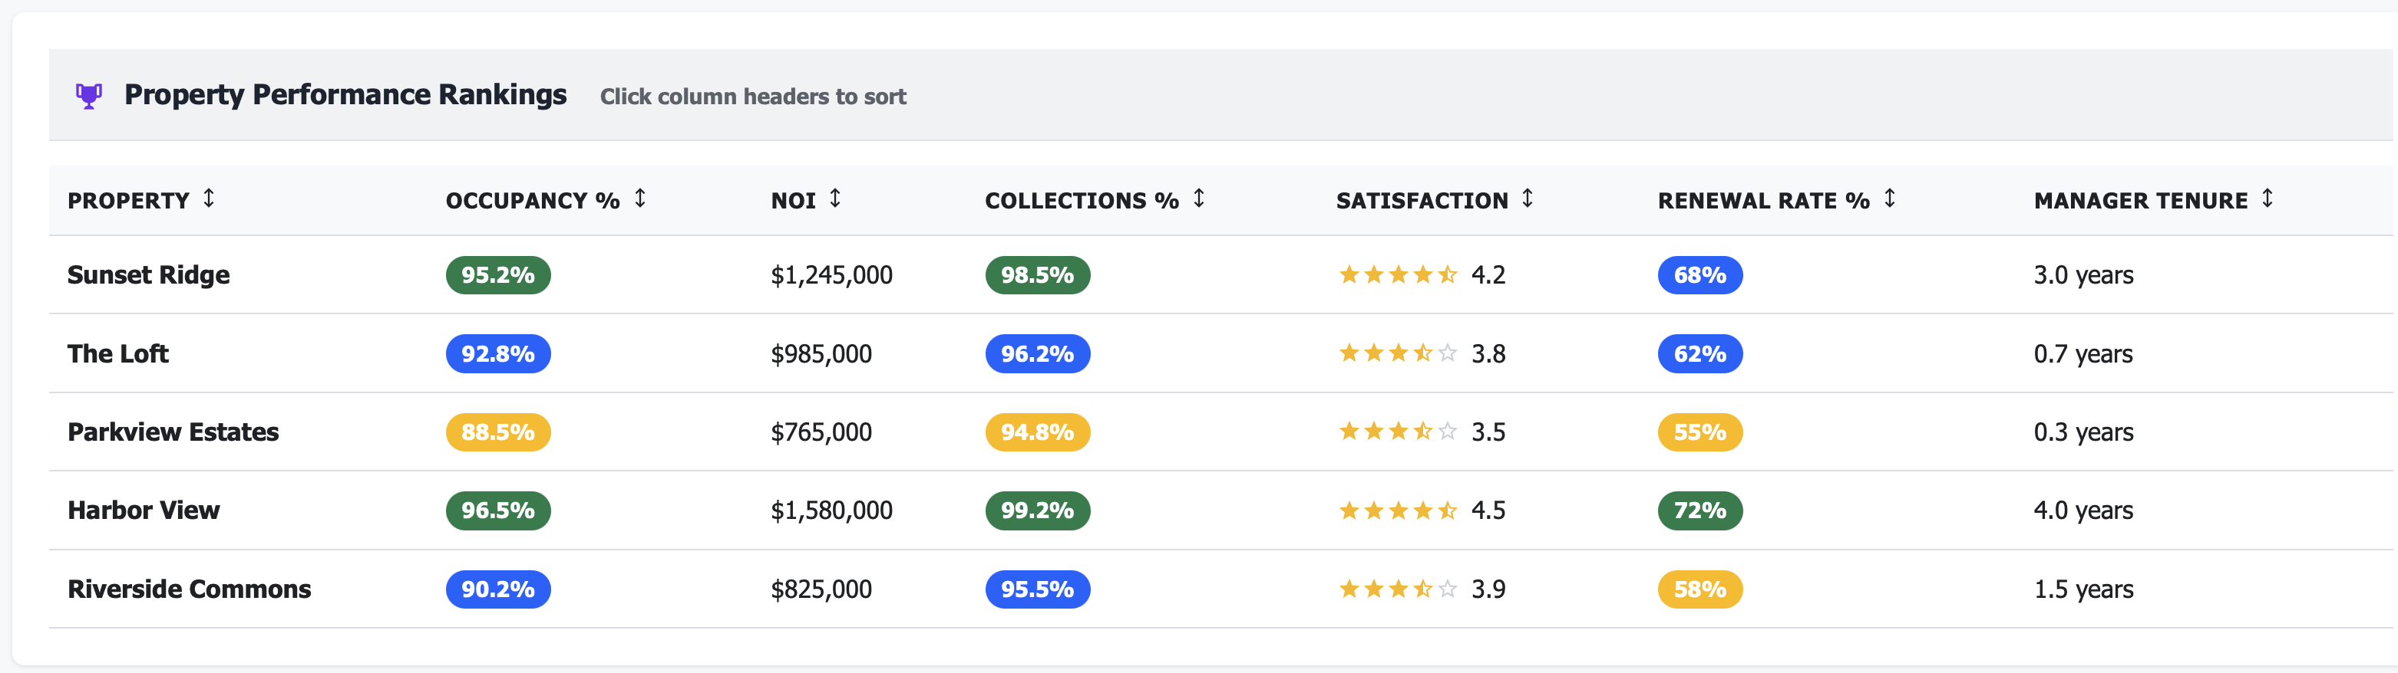2398x673 pixels.
Task: Click the 3.9 satisfaction score
Action: 1488,589
